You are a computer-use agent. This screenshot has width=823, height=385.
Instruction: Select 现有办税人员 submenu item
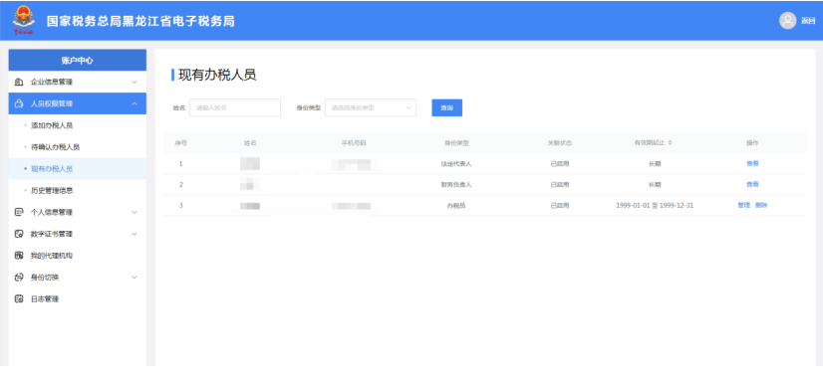coord(52,169)
